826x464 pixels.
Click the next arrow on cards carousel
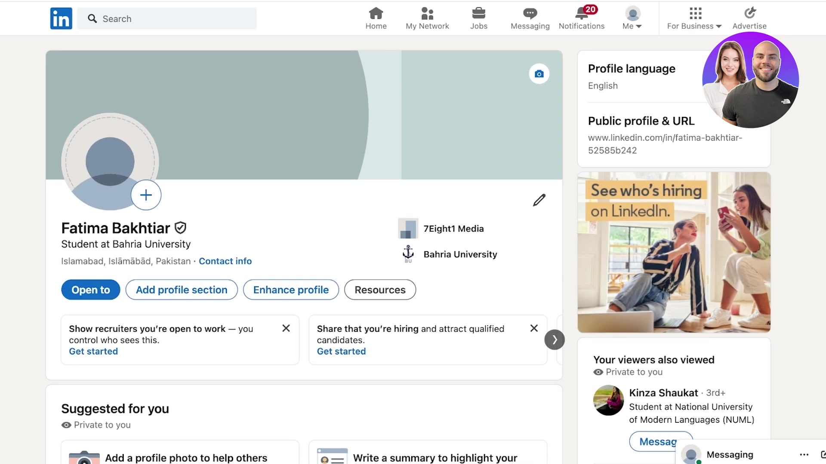point(555,340)
